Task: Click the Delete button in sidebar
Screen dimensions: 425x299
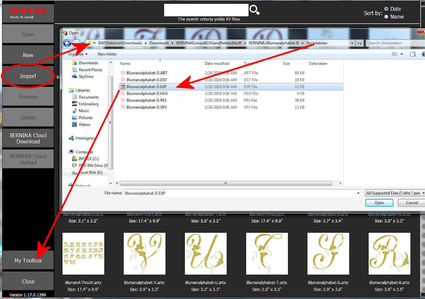Action: point(28,117)
